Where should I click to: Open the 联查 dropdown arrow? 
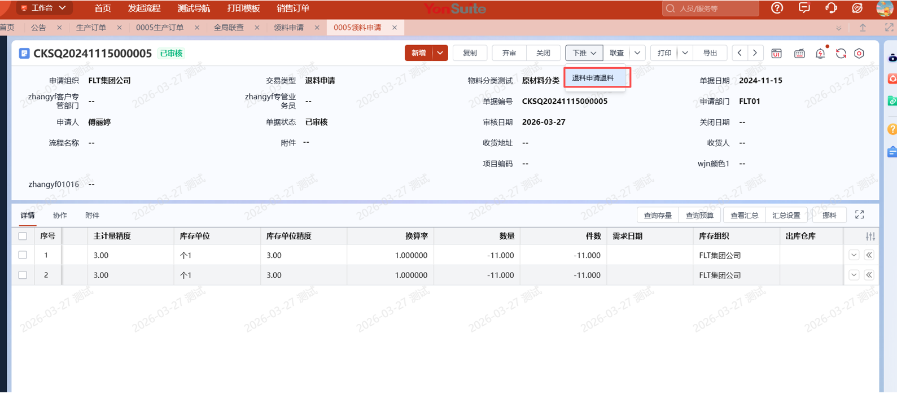[637, 53]
